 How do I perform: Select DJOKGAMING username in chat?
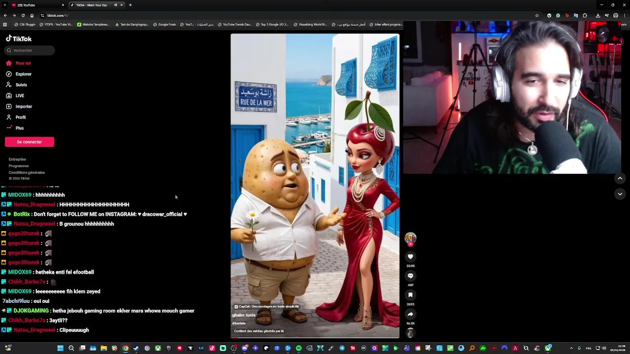pyautogui.click(x=31, y=311)
